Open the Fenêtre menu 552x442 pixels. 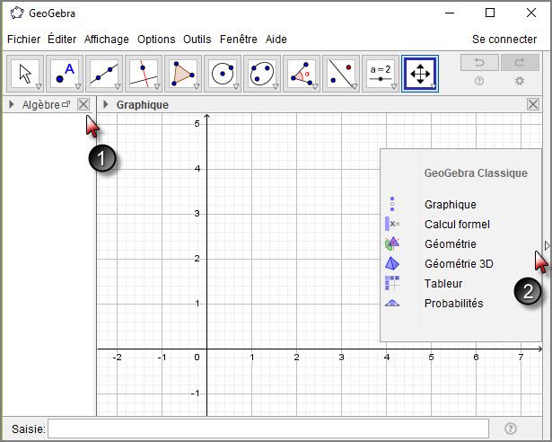pyautogui.click(x=239, y=40)
